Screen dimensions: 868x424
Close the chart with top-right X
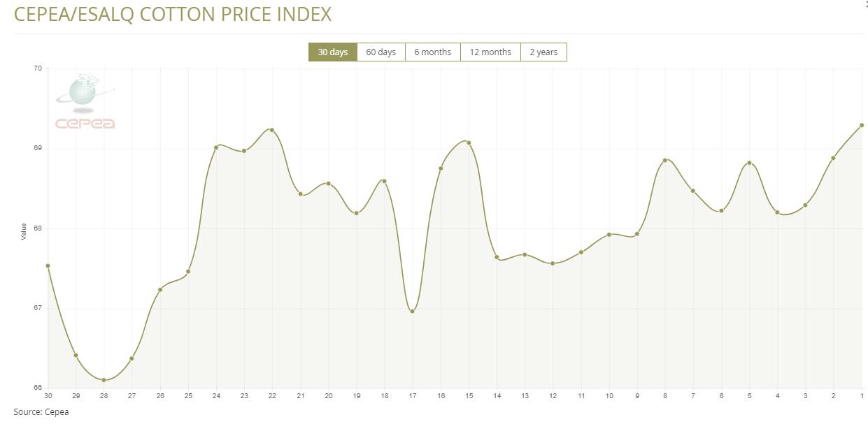pyautogui.click(x=865, y=3)
